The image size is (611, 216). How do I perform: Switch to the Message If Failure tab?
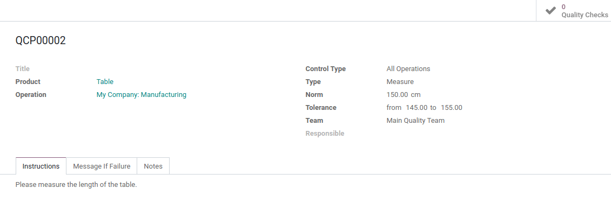tap(102, 166)
